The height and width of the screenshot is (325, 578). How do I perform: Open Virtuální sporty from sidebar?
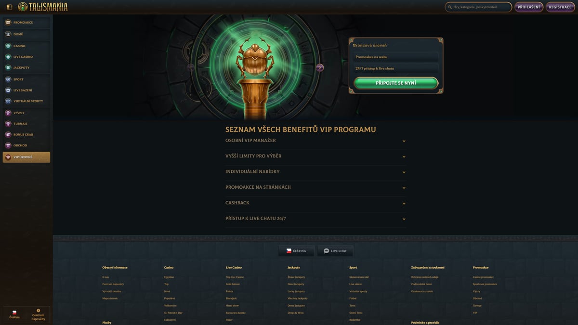[x=26, y=101]
